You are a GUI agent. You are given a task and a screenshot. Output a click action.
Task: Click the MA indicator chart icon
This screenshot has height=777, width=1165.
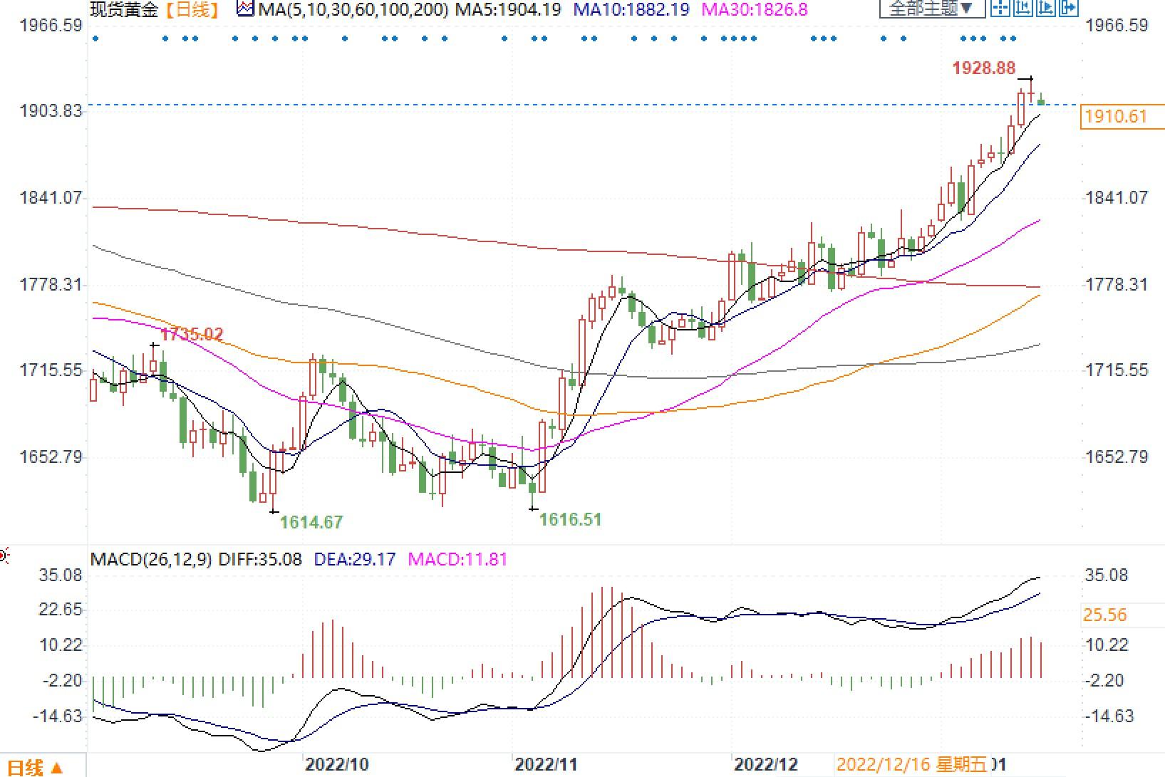[x=245, y=9]
